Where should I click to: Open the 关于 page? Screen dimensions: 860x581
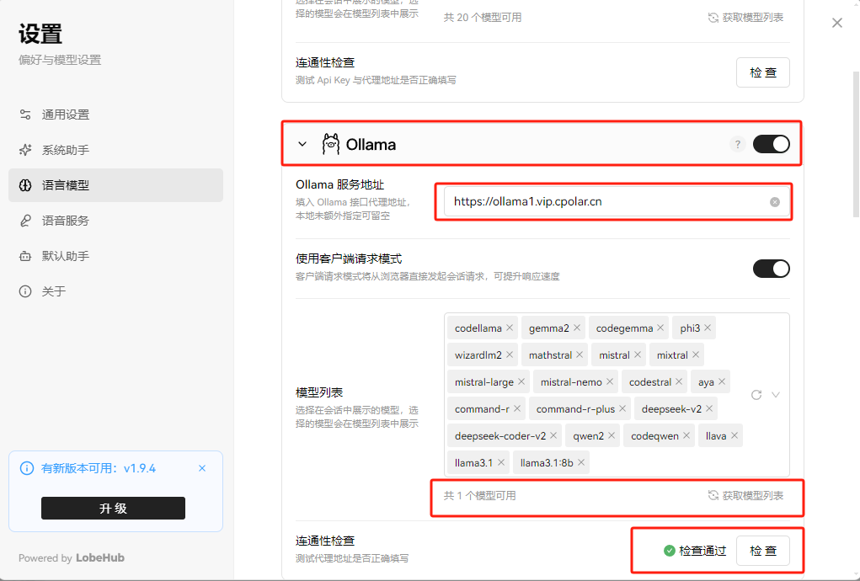coord(115,291)
